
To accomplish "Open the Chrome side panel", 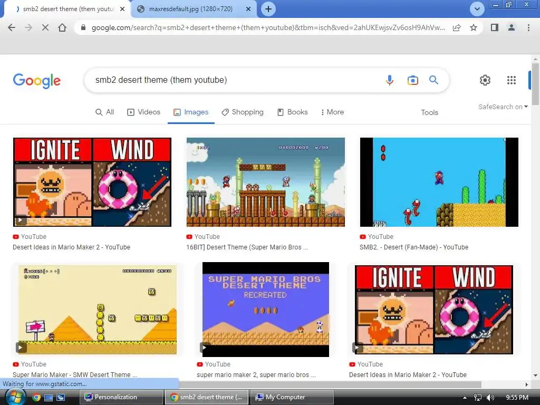I will (495, 27).
